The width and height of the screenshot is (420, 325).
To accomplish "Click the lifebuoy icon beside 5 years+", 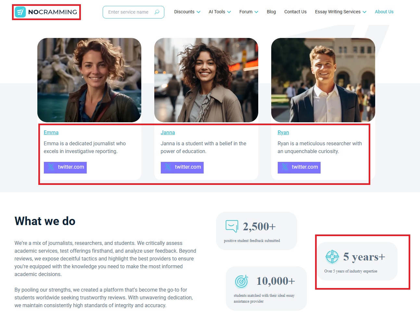I will click(332, 257).
